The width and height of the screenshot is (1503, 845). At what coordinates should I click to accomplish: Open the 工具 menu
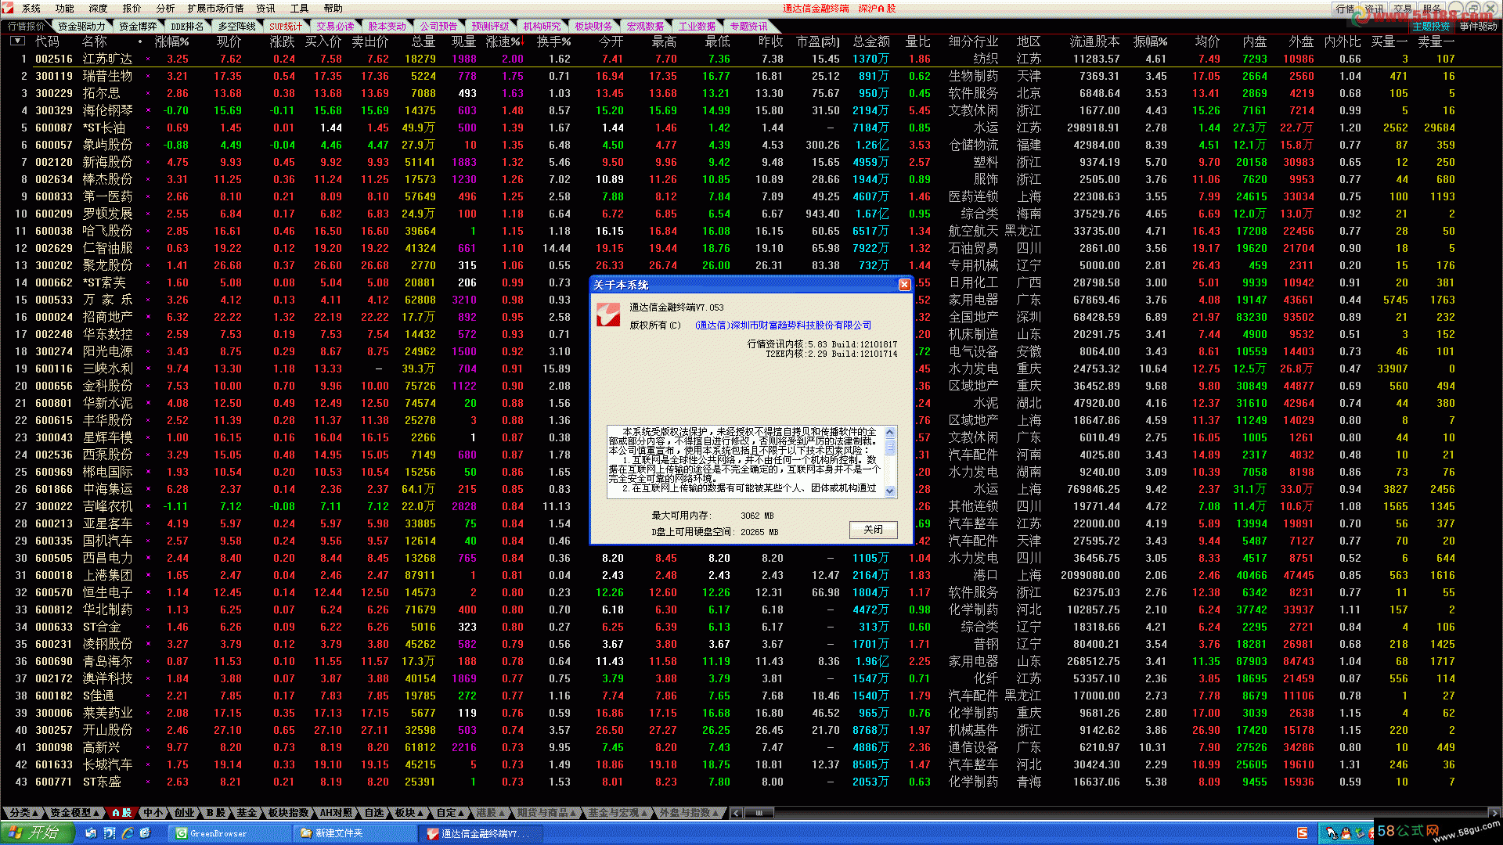click(x=300, y=8)
